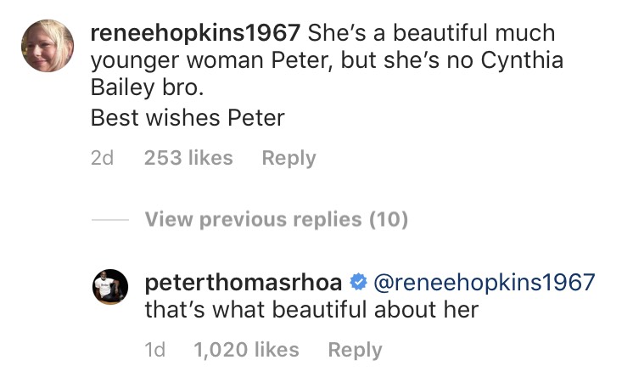The height and width of the screenshot is (388, 633).
Task: Click 'She's a beautiful much' comment text
Action: point(431,34)
